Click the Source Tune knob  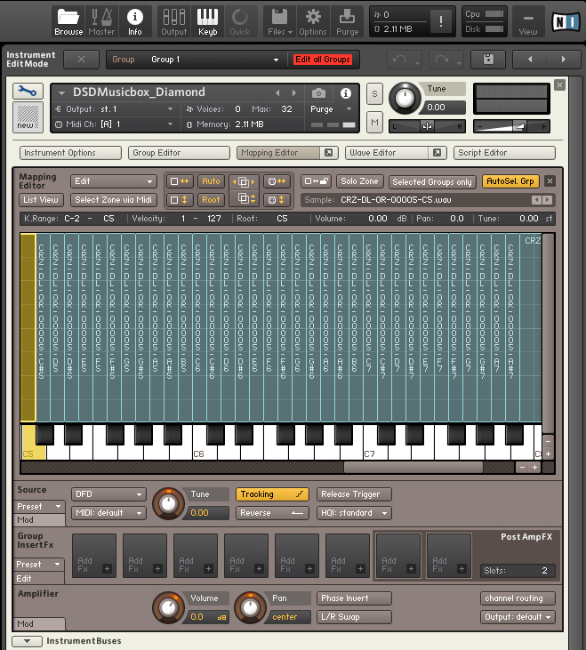(x=168, y=503)
